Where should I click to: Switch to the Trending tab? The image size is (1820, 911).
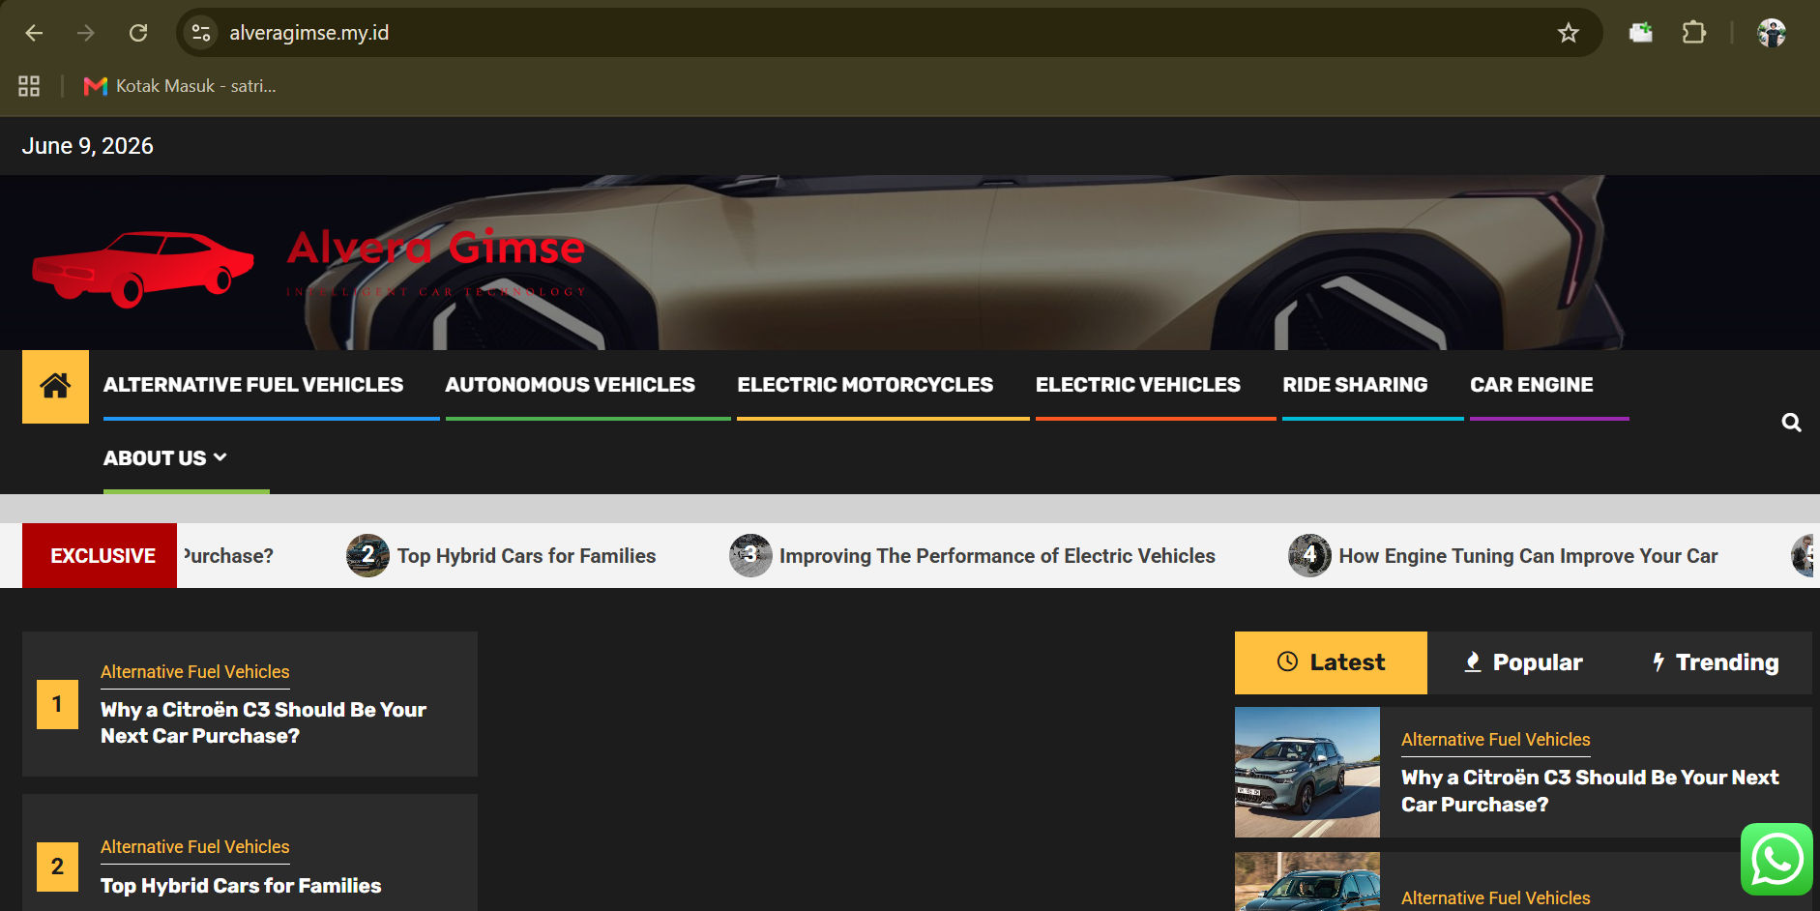[x=1716, y=662]
